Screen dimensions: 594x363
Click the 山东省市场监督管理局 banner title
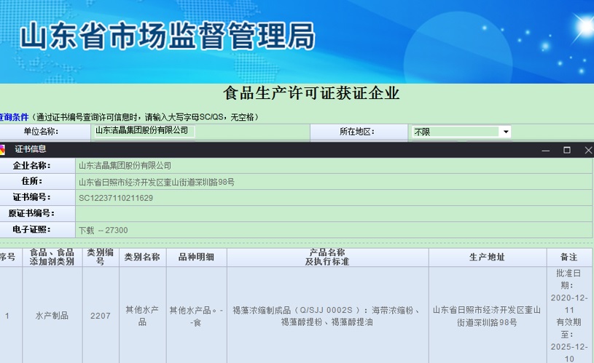point(167,36)
